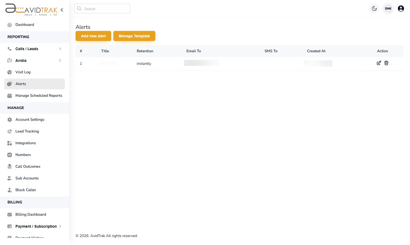Screen dimensions: 410x245
Task: Click SMS To column header
Action: coord(271,51)
